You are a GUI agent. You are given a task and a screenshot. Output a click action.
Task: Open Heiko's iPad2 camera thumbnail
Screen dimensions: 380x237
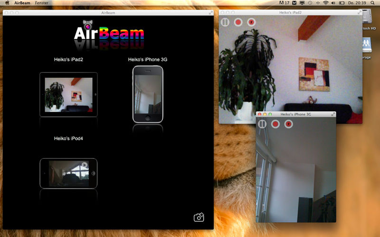coord(68,94)
